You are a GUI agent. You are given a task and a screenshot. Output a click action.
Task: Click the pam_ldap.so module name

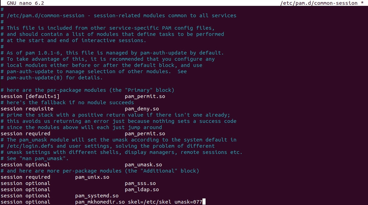coord(142,189)
